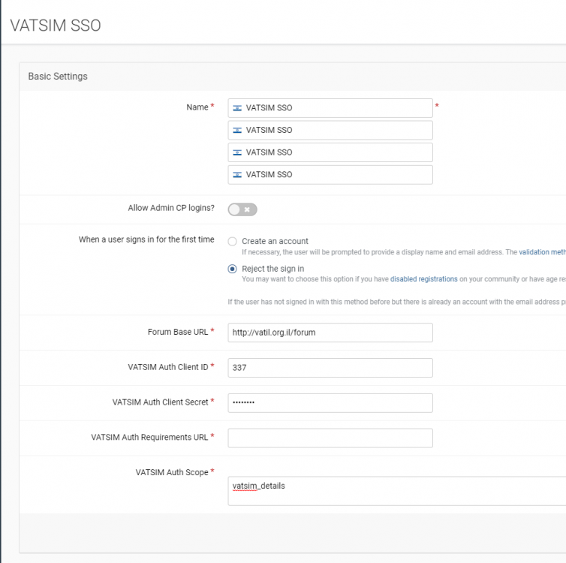Screen dimensions: 566x563
Task: Click the VATSIM SSO page title
Action: (x=56, y=26)
